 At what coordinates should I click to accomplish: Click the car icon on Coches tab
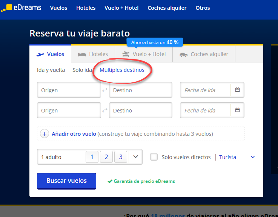(x=183, y=55)
